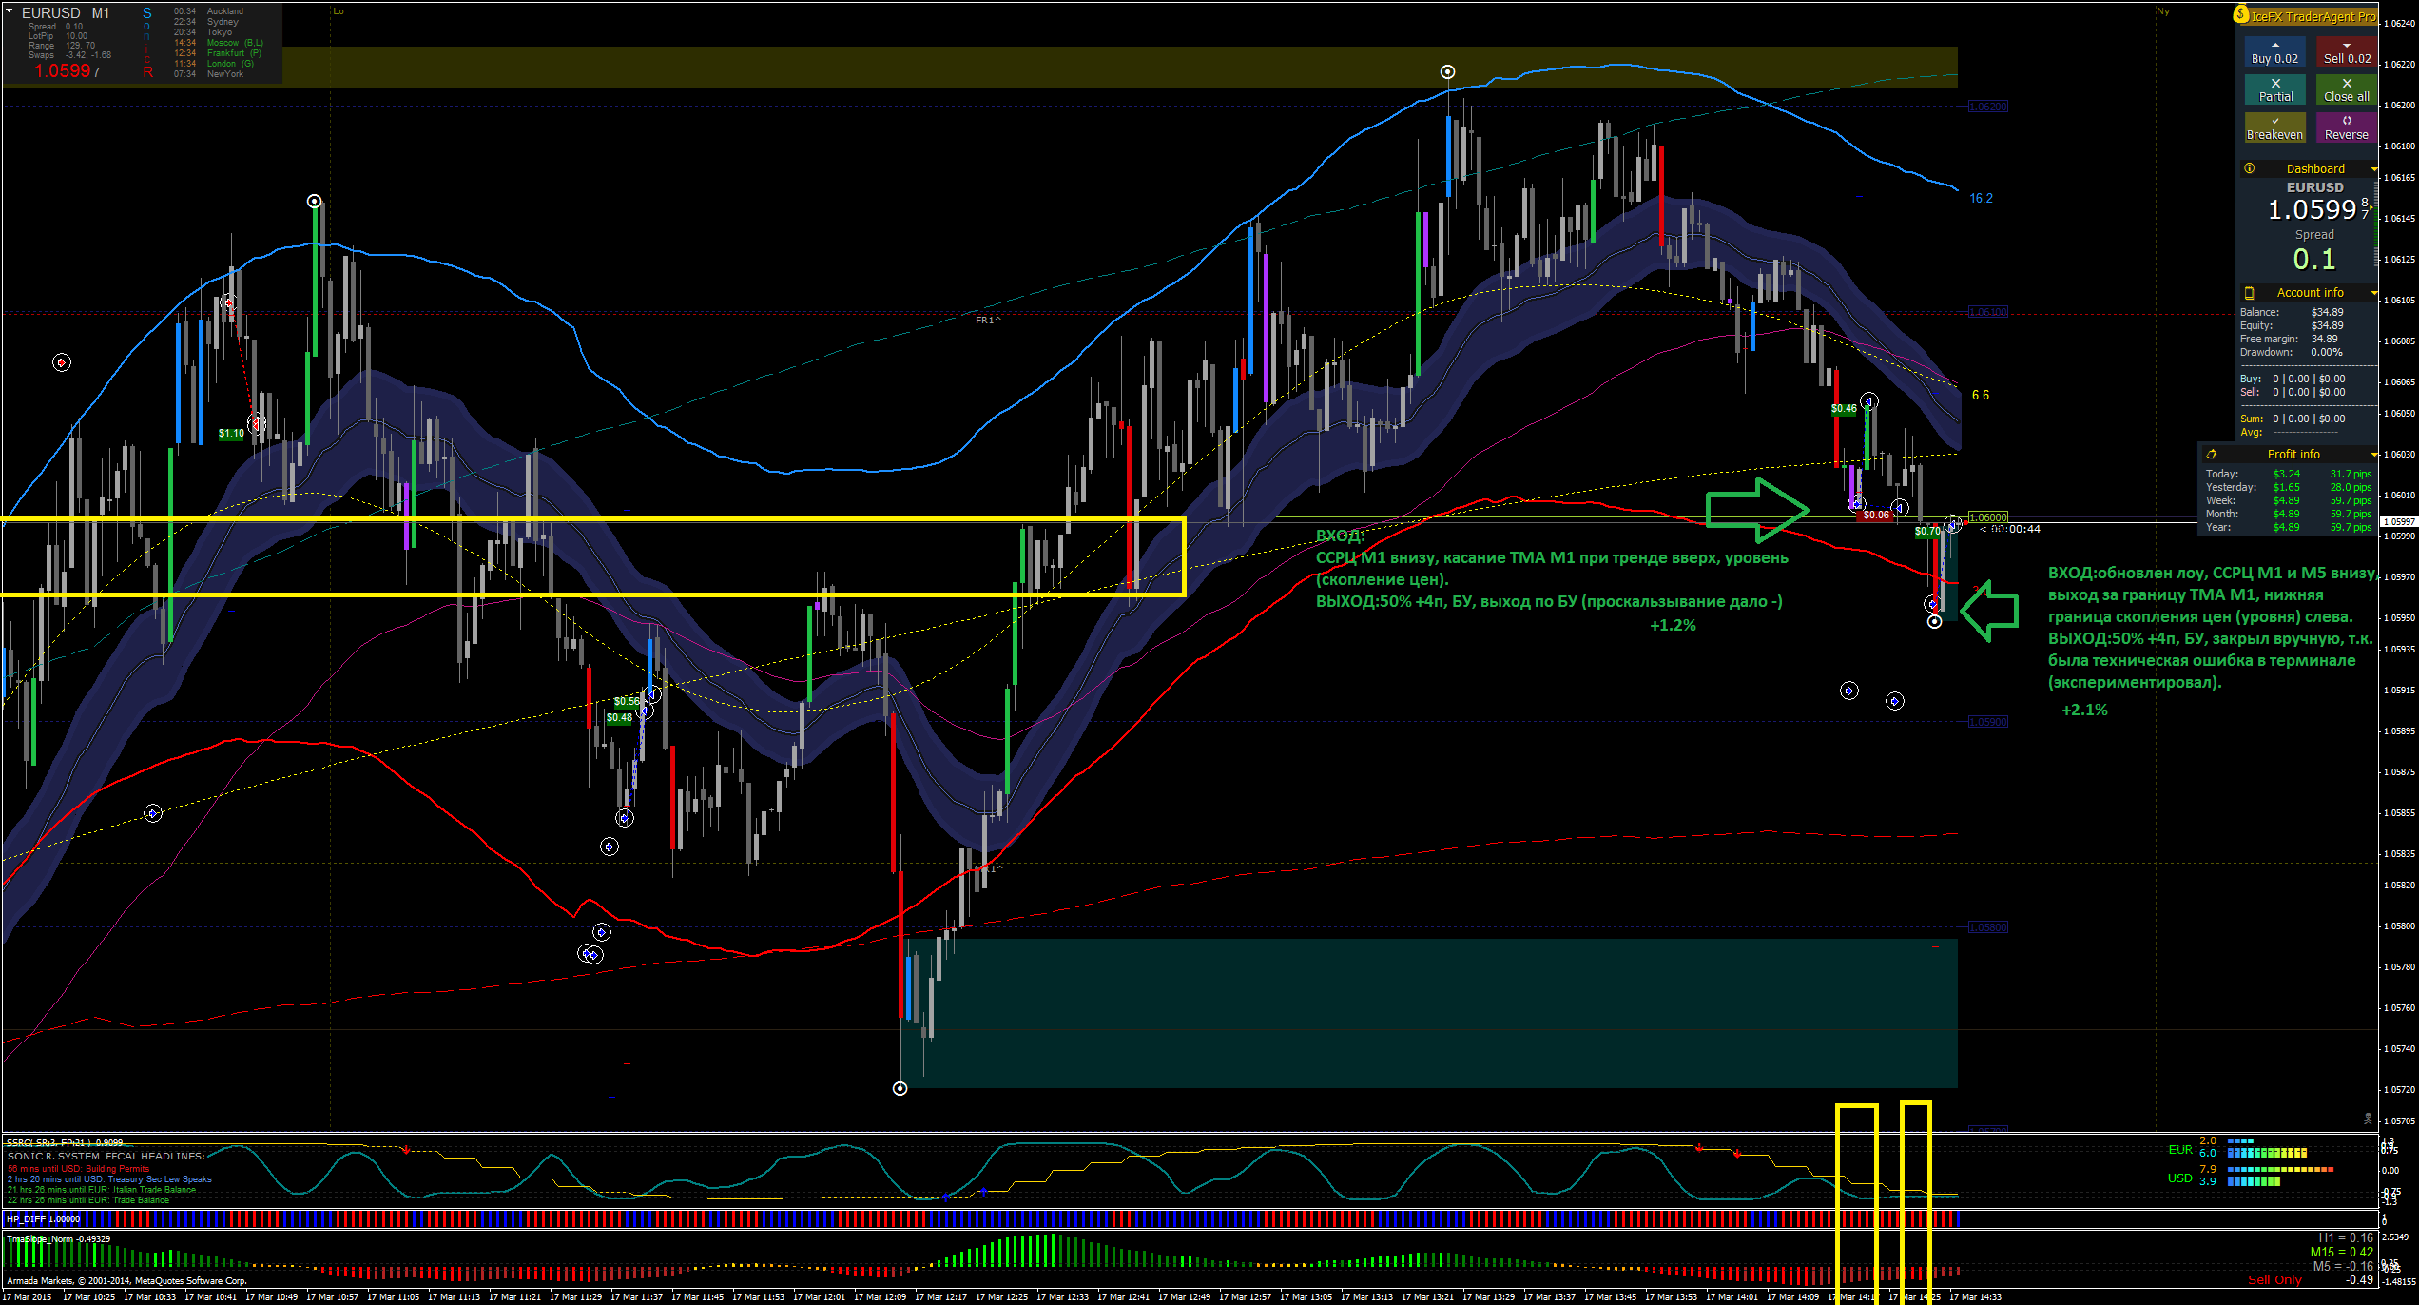Click the swing-low circle marker at the chart bottom
Screen dimensions: 2419x1305
click(900, 1088)
